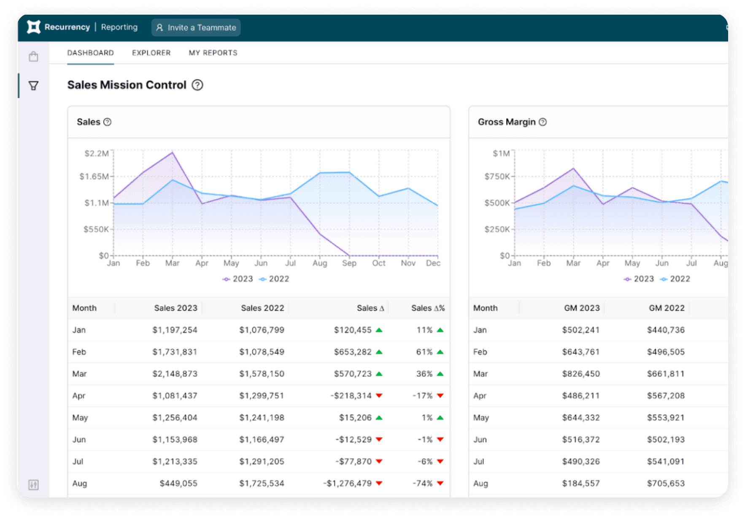Sort by the Sales Δ% column header
The width and height of the screenshot is (745, 518).
427,308
